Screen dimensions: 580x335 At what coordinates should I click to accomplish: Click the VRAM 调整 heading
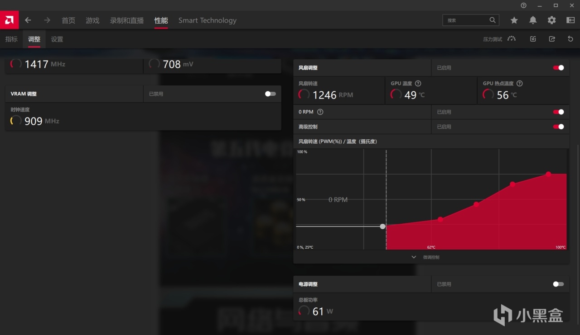24,94
